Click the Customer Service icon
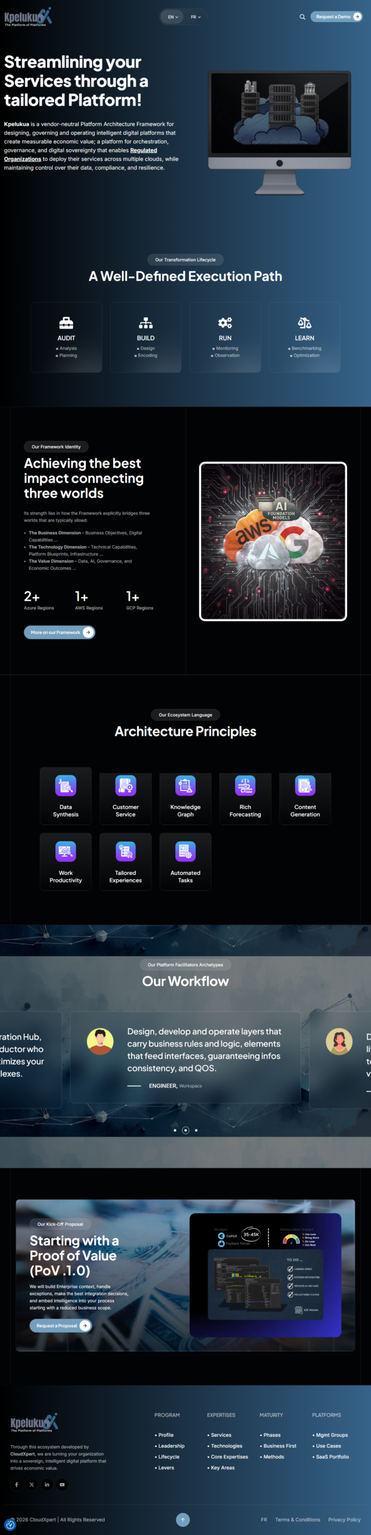The height and width of the screenshot is (1535, 371). click(126, 785)
